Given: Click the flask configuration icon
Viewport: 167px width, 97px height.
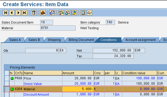Looking at the screenshot, I should 68,13.
